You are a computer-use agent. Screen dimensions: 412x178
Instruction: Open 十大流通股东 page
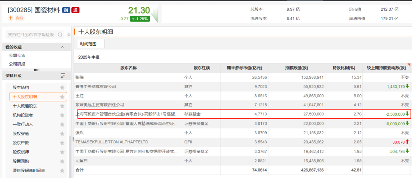(x=25, y=106)
